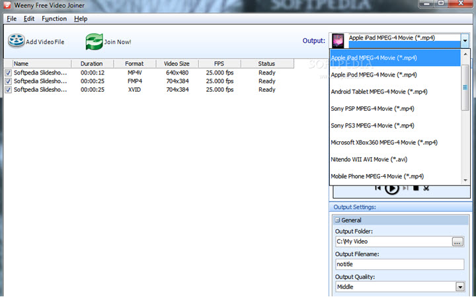The image size is (476, 297).
Task: Browse output folder with the ... button
Action: pyautogui.click(x=457, y=242)
